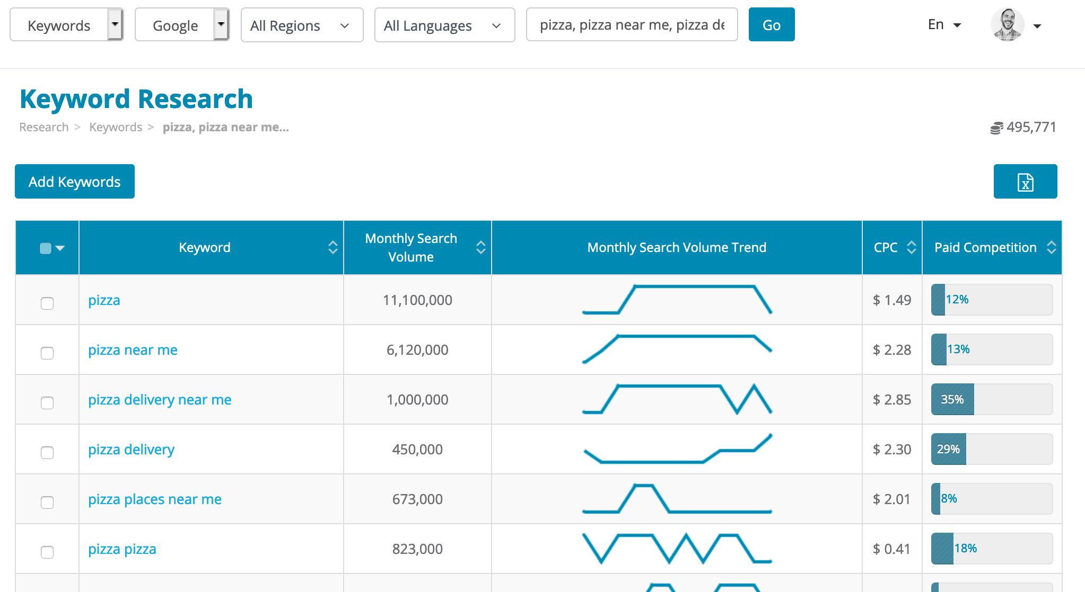
Task: Open the pizza places near me keyword link
Action: (x=154, y=499)
